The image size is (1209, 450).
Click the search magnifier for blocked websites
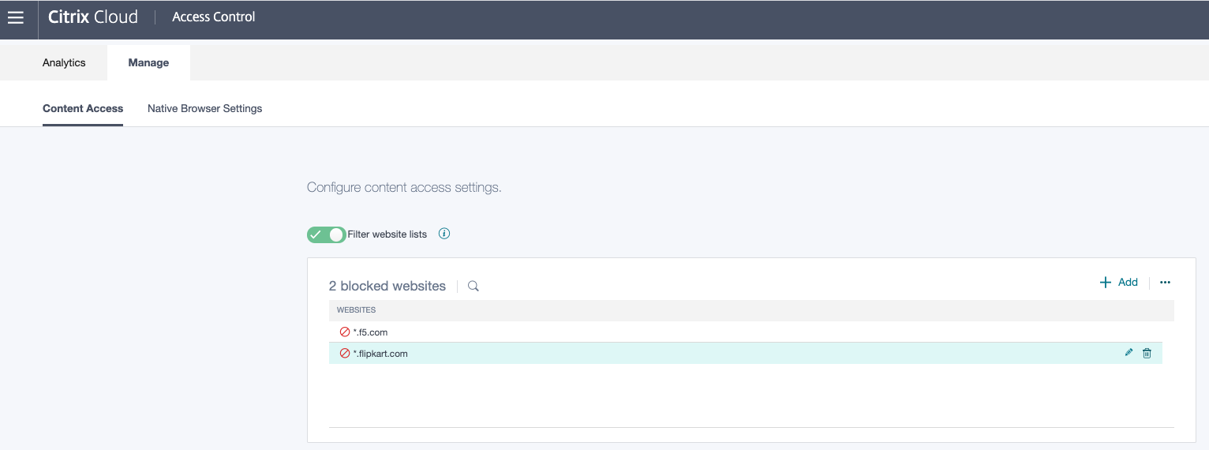tap(473, 287)
